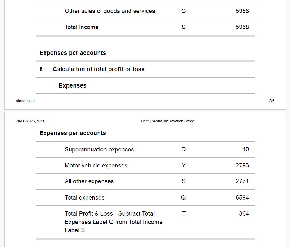
Task: Click the All other expenses label
Action: tap(89, 181)
